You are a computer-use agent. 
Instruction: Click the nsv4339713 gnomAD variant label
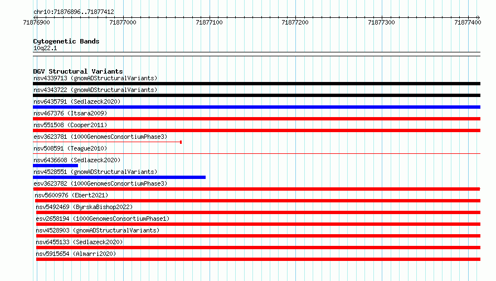[x=95, y=78]
